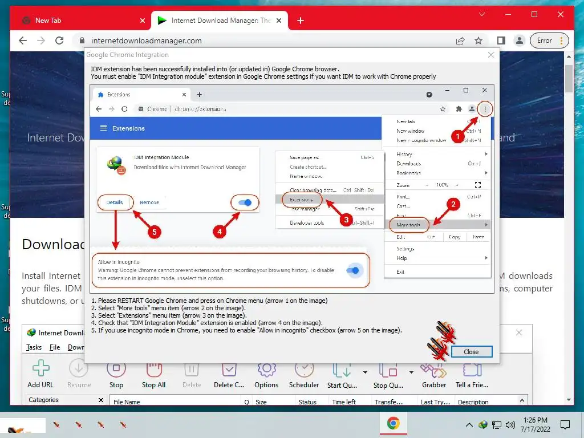Viewport: 584px width, 438px height.
Task: Open the Chrome three-dot menu
Action: 561,40
